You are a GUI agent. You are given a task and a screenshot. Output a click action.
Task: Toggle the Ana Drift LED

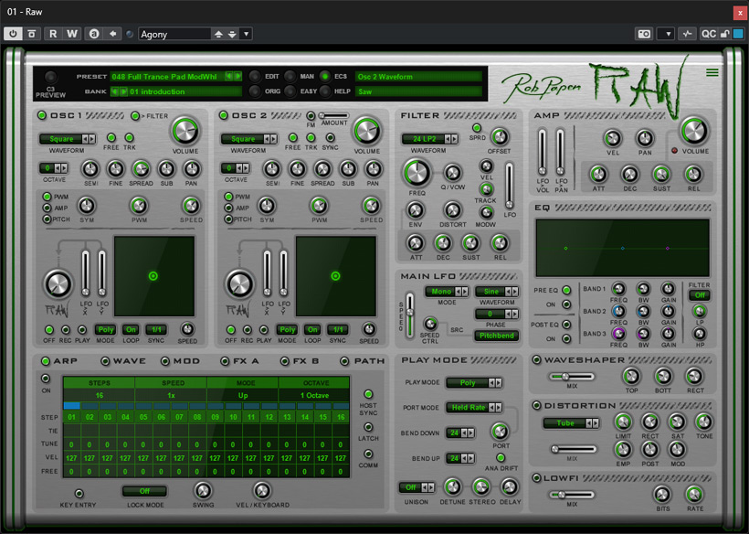tap(501, 458)
